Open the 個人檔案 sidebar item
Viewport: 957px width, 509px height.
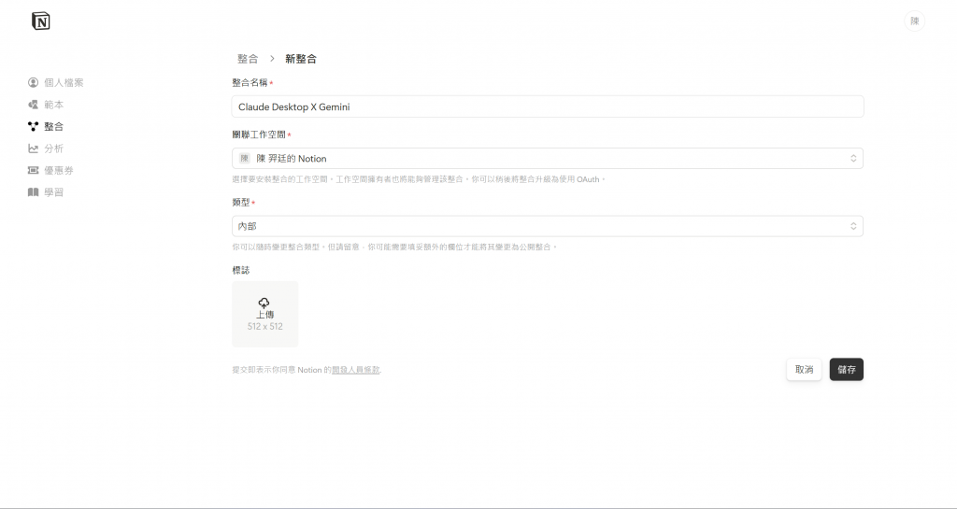coord(55,82)
